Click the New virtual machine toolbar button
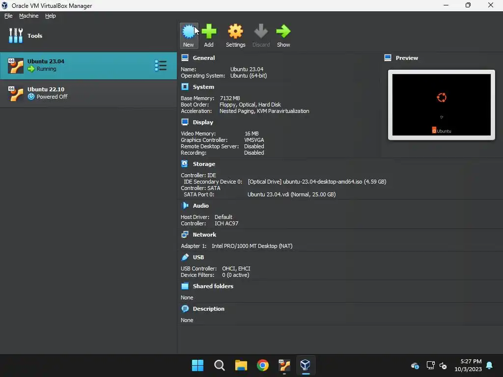 (189, 35)
